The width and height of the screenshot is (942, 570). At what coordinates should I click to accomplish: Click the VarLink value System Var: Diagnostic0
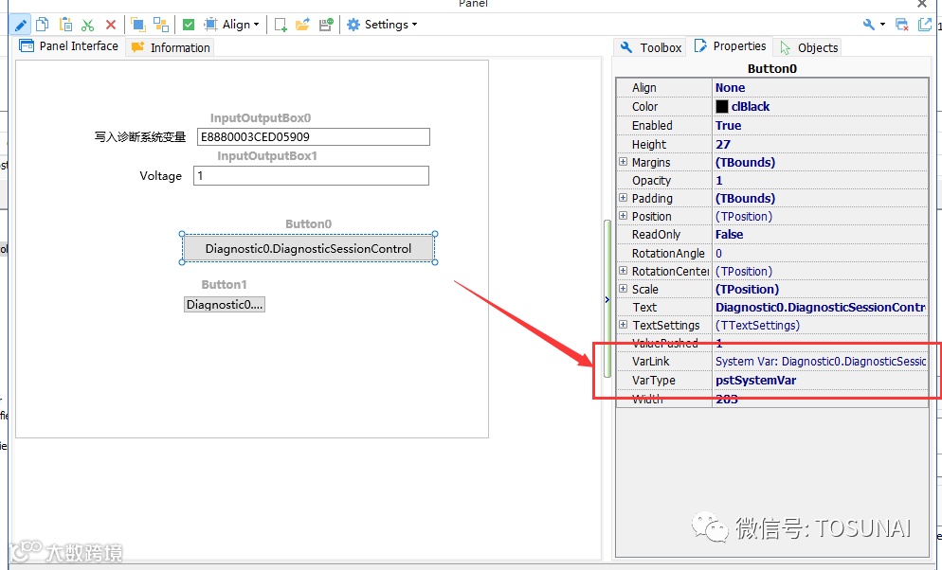[x=820, y=361]
